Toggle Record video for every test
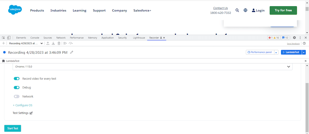This screenshot has height=134, width=309. 16,79
